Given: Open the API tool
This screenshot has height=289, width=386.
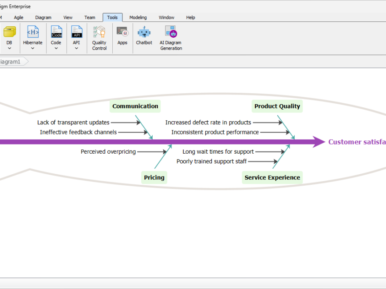Looking at the screenshot, I should click(x=76, y=35).
